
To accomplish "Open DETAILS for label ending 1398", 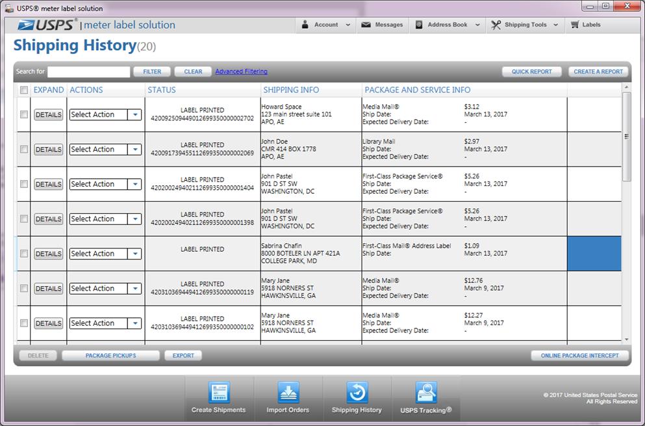I will 49,219.
